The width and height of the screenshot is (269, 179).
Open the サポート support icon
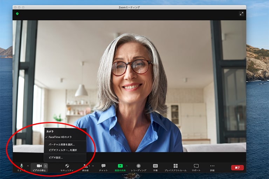[196, 167]
